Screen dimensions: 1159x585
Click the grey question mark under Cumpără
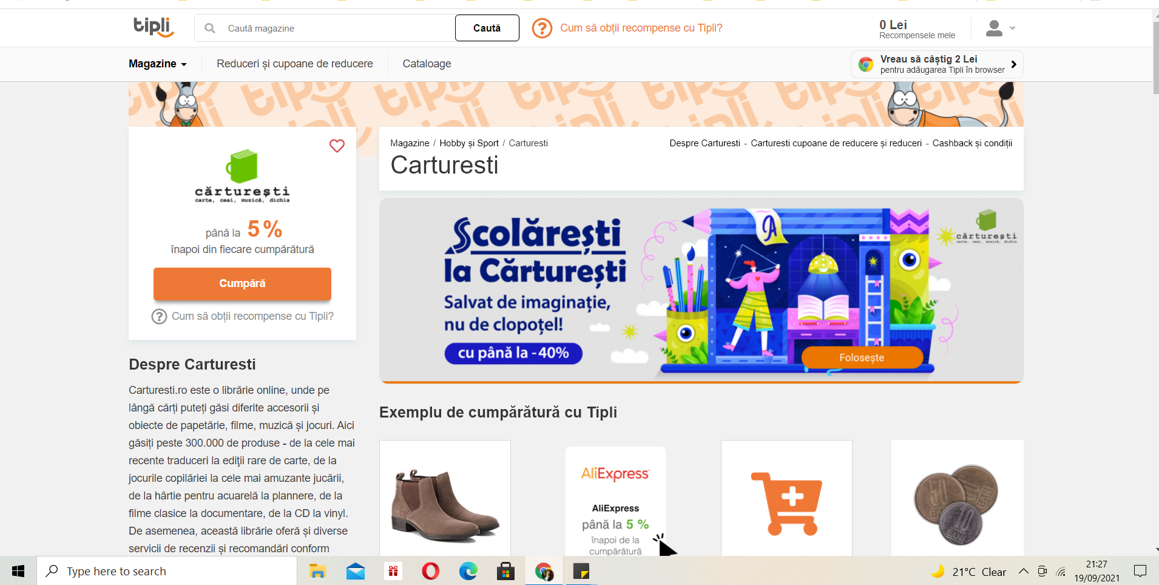pos(159,316)
